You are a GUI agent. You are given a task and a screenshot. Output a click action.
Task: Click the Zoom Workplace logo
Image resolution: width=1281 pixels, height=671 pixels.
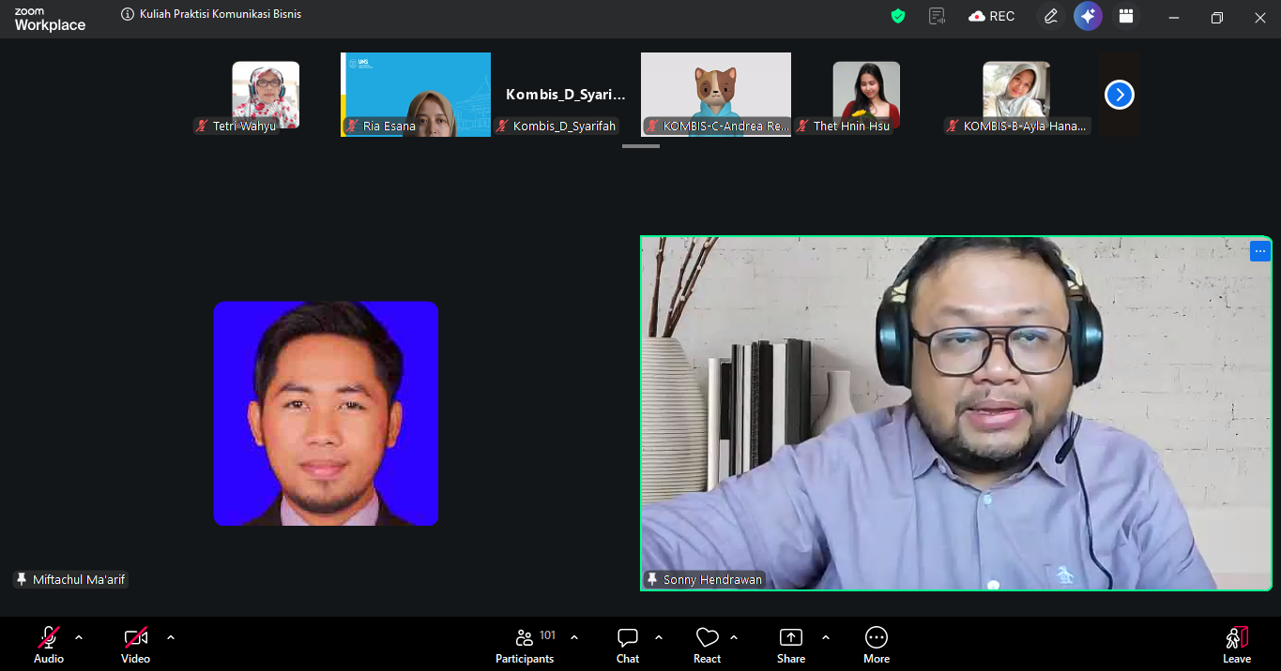coord(50,20)
